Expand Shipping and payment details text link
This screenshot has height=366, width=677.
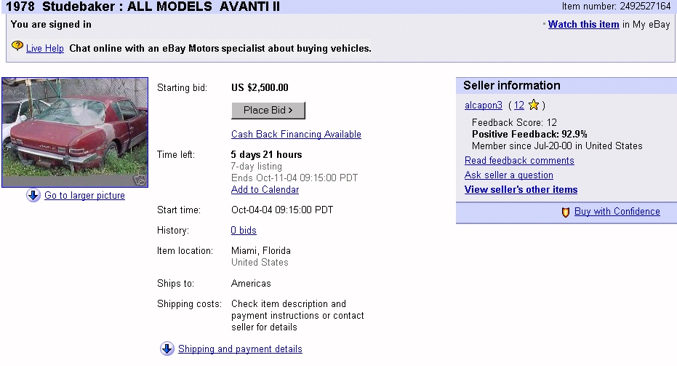[x=240, y=349]
